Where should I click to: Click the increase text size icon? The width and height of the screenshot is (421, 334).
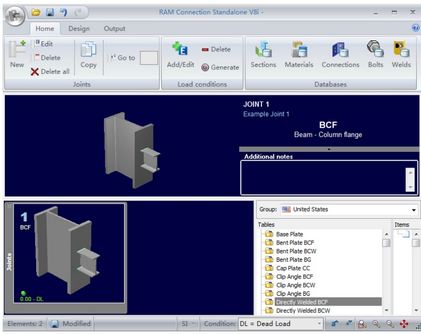(x=335, y=324)
